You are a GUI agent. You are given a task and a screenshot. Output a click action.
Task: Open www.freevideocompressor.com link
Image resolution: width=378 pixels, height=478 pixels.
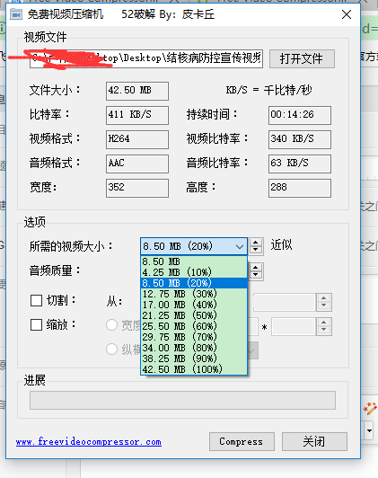click(x=89, y=442)
